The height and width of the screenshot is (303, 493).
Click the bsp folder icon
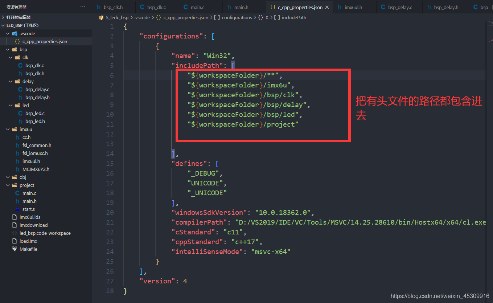pyautogui.click(x=15, y=49)
